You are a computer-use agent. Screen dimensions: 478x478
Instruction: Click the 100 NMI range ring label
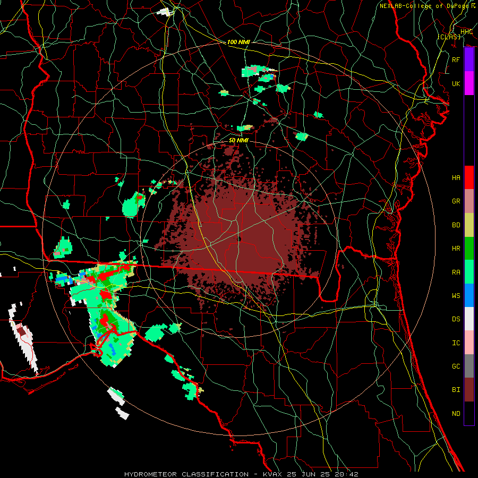(x=238, y=42)
